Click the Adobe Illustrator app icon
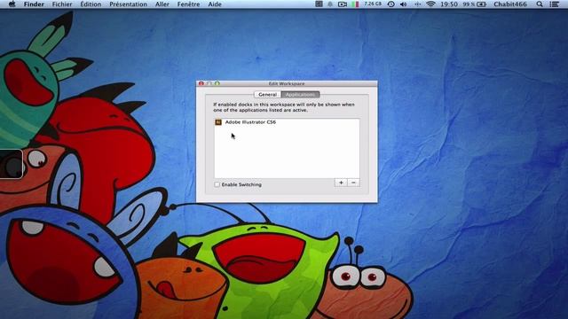 (x=218, y=122)
